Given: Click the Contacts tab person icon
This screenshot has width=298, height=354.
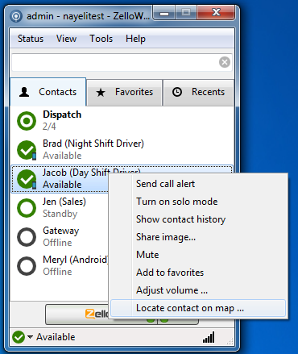Looking at the screenshot, I should (24, 92).
